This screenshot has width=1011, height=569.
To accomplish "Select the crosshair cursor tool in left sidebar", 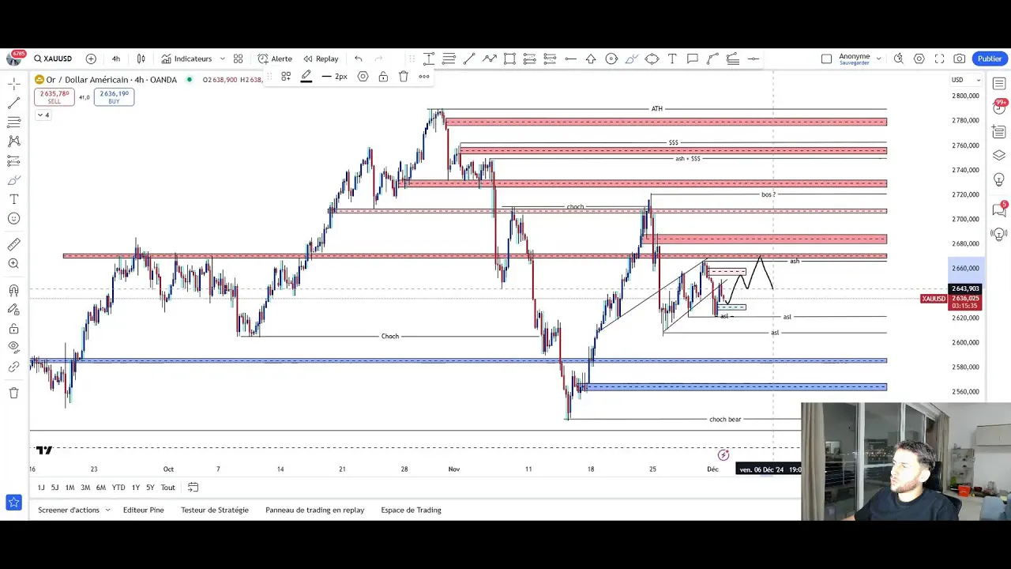I will click(13, 84).
